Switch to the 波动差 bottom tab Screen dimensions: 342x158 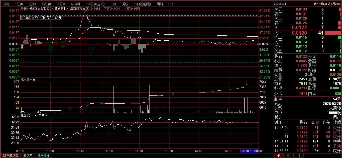point(28,155)
